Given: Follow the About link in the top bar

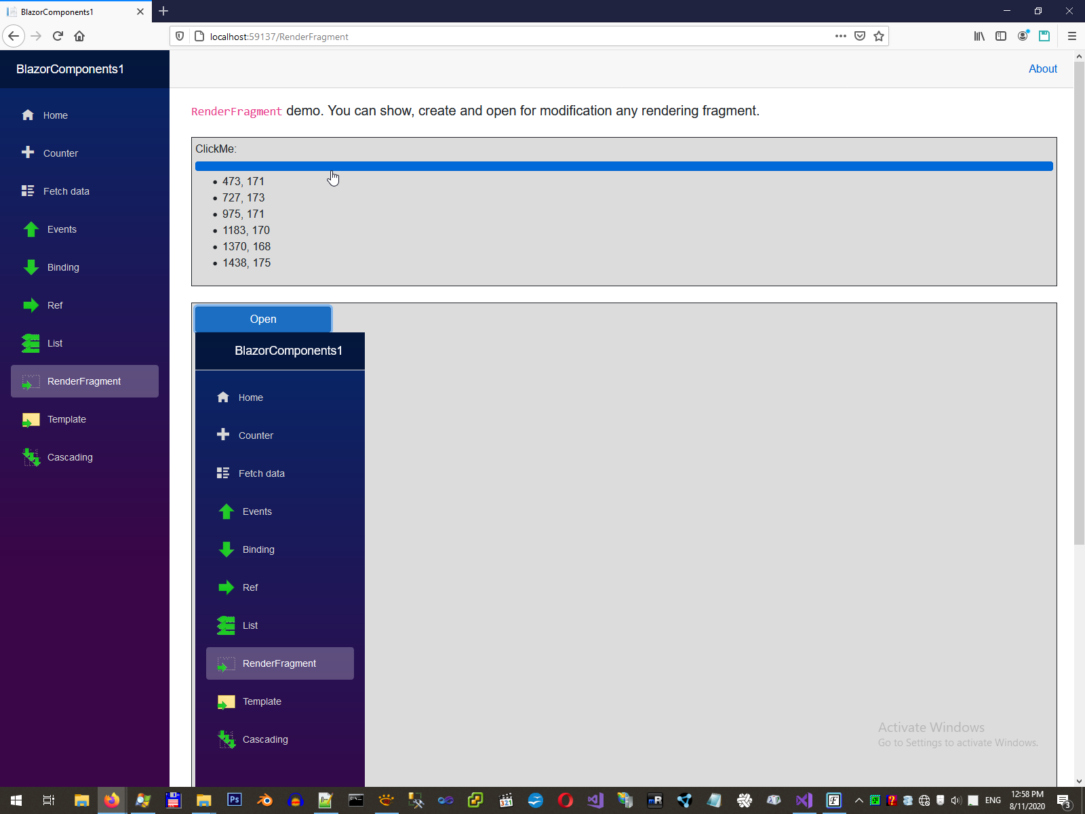Looking at the screenshot, I should pos(1043,69).
